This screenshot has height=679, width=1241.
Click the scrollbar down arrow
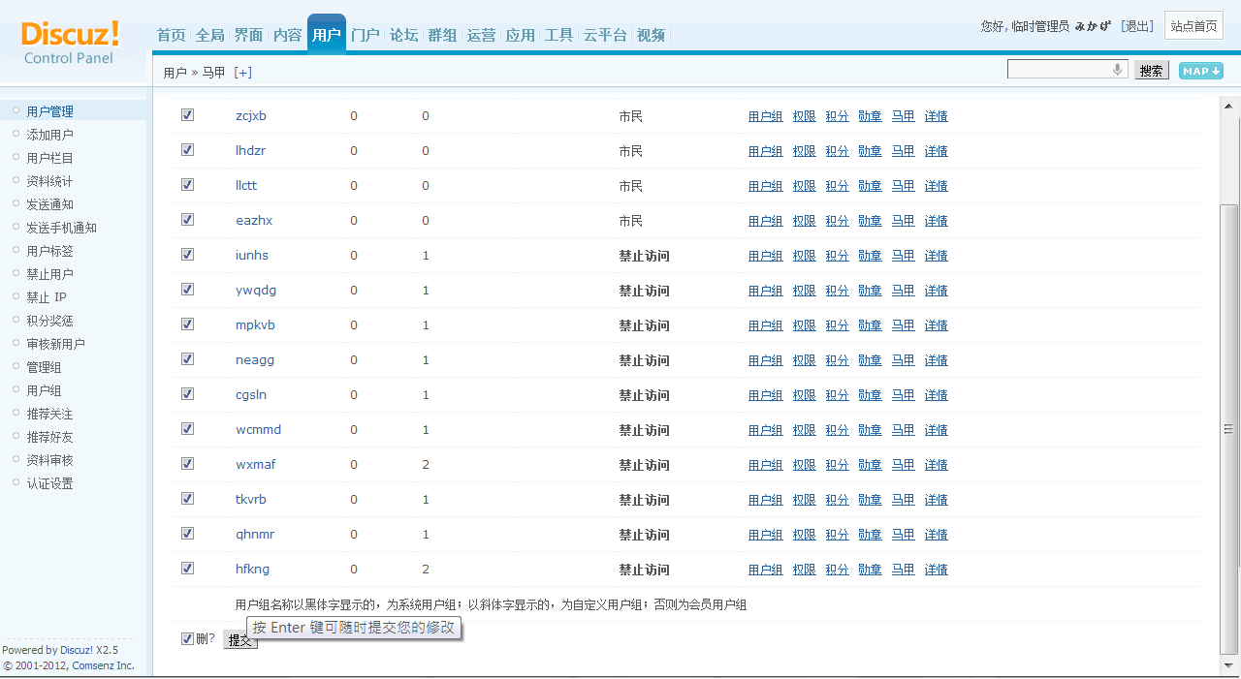point(1229,665)
